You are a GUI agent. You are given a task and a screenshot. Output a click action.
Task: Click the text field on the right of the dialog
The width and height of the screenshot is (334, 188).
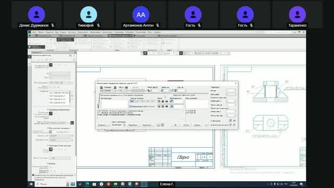[197, 104]
